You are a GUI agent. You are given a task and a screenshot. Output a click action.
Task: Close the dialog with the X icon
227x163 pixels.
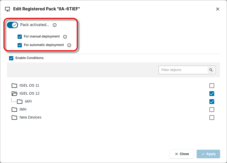(x=218, y=9)
